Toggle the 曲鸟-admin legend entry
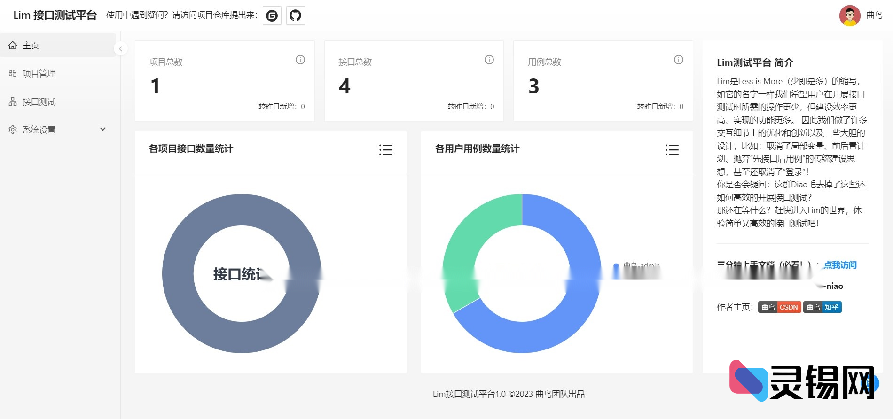This screenshot has height=419, width=893. point(637,266)
